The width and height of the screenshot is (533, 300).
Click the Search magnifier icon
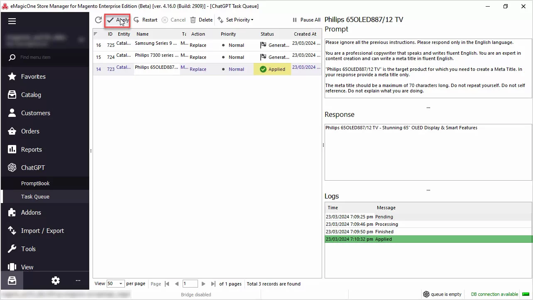(x=12, y=57)
